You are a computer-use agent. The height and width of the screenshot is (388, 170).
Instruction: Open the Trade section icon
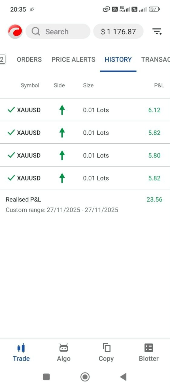pyautogui.click(x=21, y=348)
